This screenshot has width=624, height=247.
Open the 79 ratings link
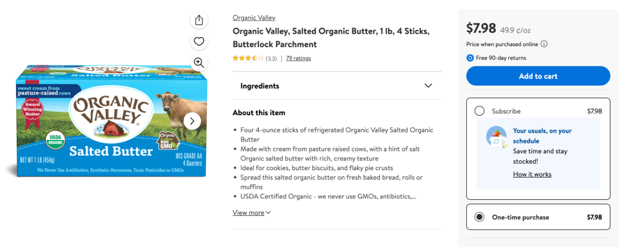[x=298, y=58]
